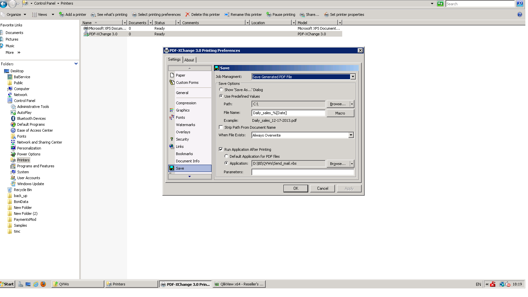Open the Bookmarks settings page
Viewport: 528px width, 297px height.
click(x=184, y=154)
